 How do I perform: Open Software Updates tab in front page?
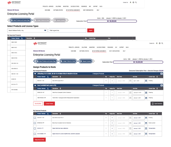pyautogui.click(x=84, y=51)
